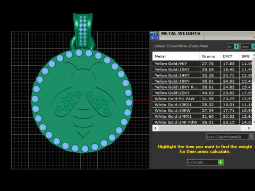Sort by the Grams column header
The height and width of the screenshot is (191, 255).
coord(210,56)
